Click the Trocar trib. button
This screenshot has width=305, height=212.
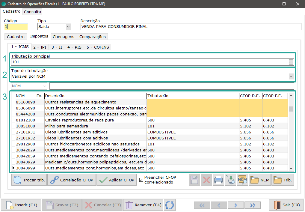pyautogui.click(x=29, y=180)
